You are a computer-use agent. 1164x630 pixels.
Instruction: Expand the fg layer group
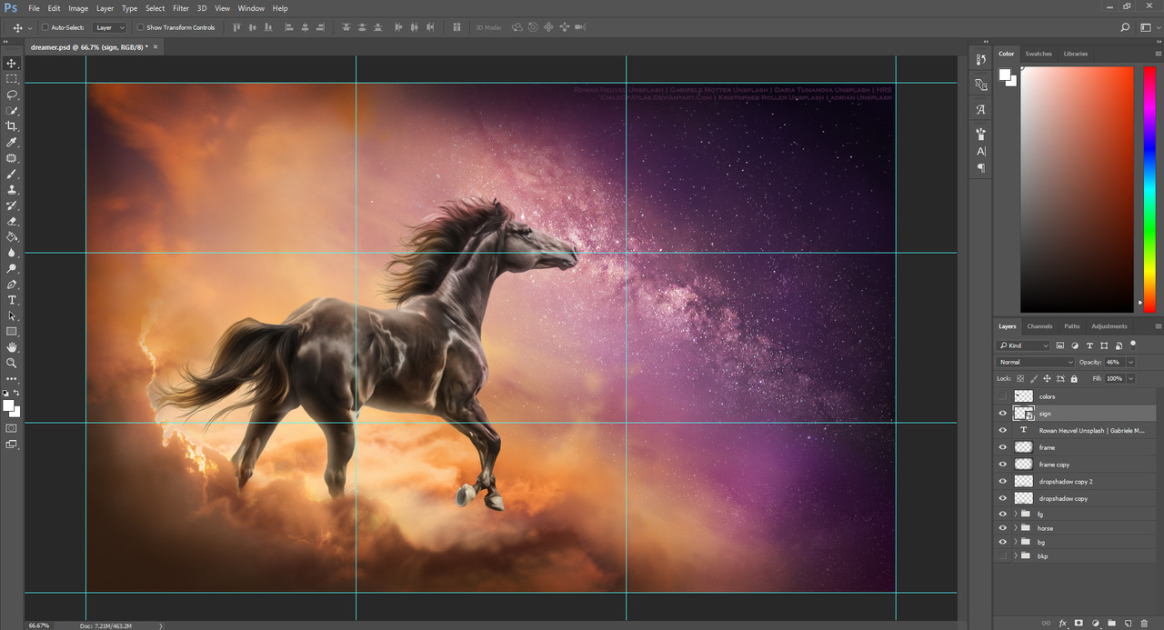[1015, 514]
